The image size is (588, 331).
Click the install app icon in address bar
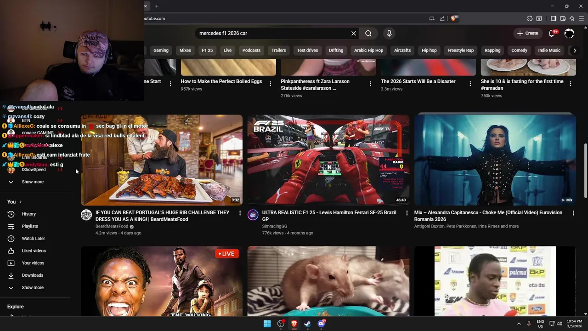[432, 18]
